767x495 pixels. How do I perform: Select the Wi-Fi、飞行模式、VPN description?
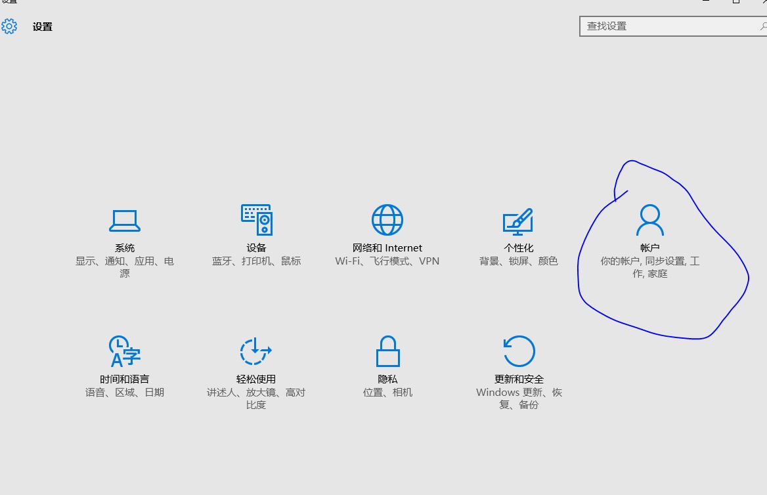click(x=387, y=261)
